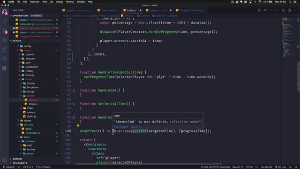Open the Source Control view with badge
The width and height of the screenshot is (300, 169).
click(x=4, y=31)
